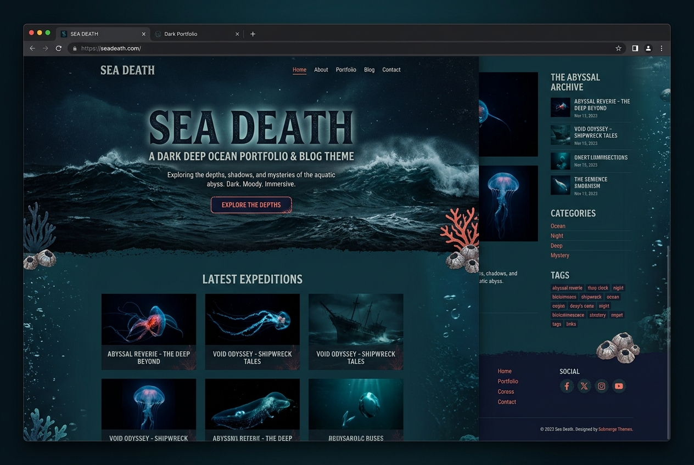Screen dimensions: 694x465
Task: Reload the page with the refresh icon
Action: click(59, 48)
